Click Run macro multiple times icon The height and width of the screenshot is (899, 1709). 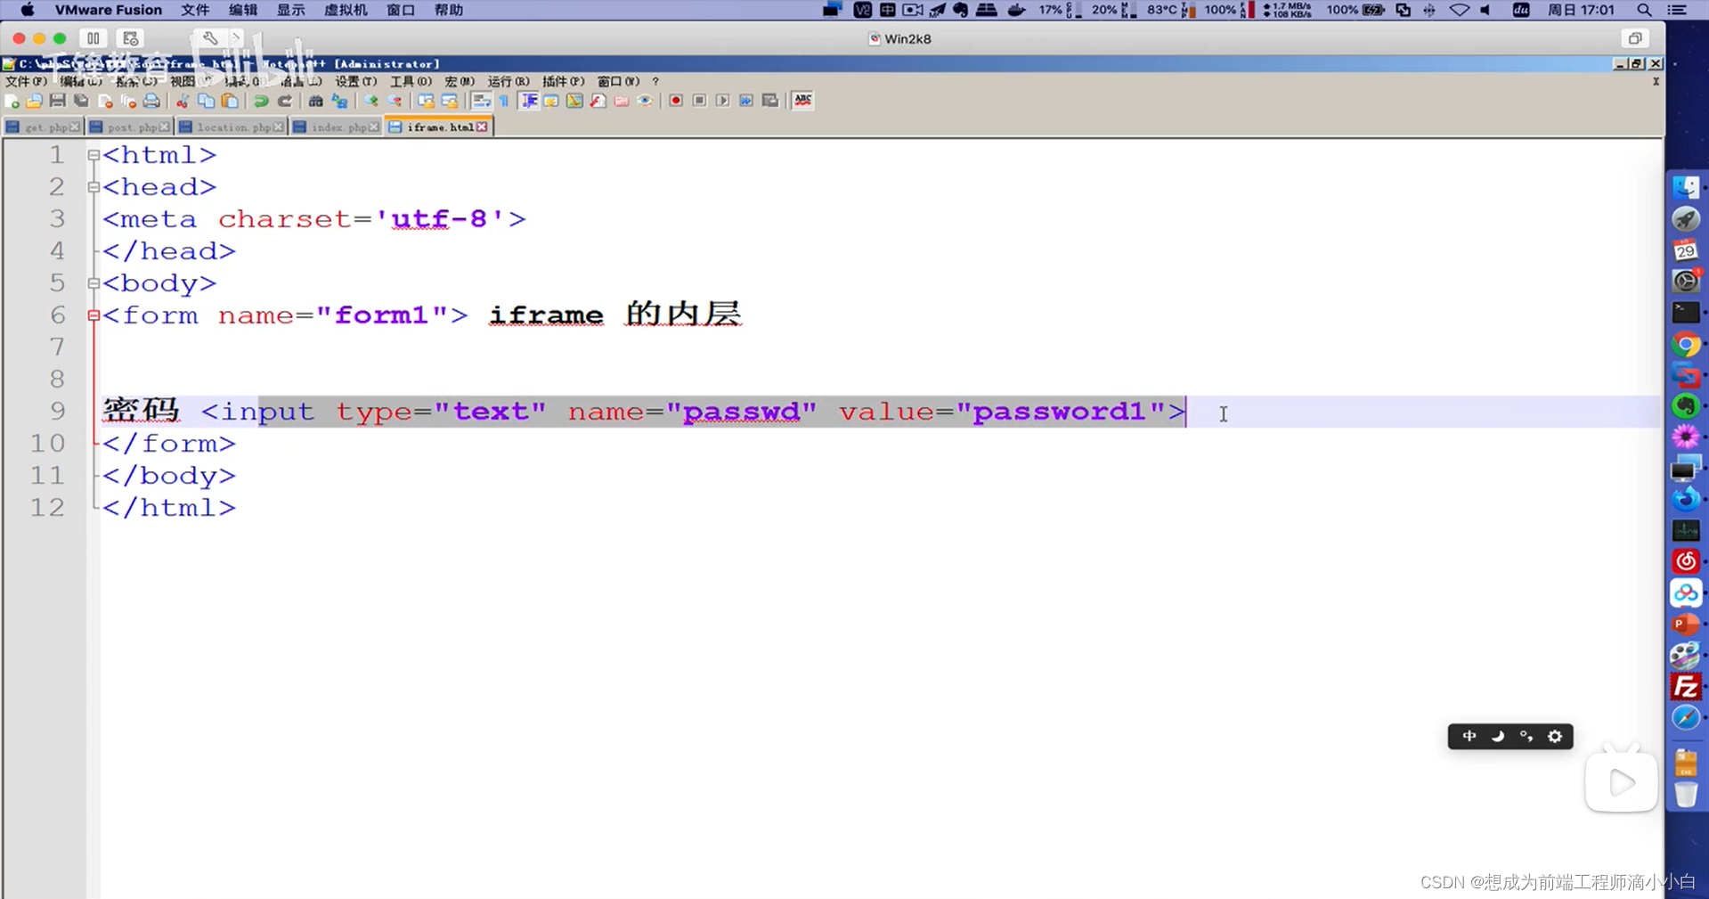click(x=746, y=101)
